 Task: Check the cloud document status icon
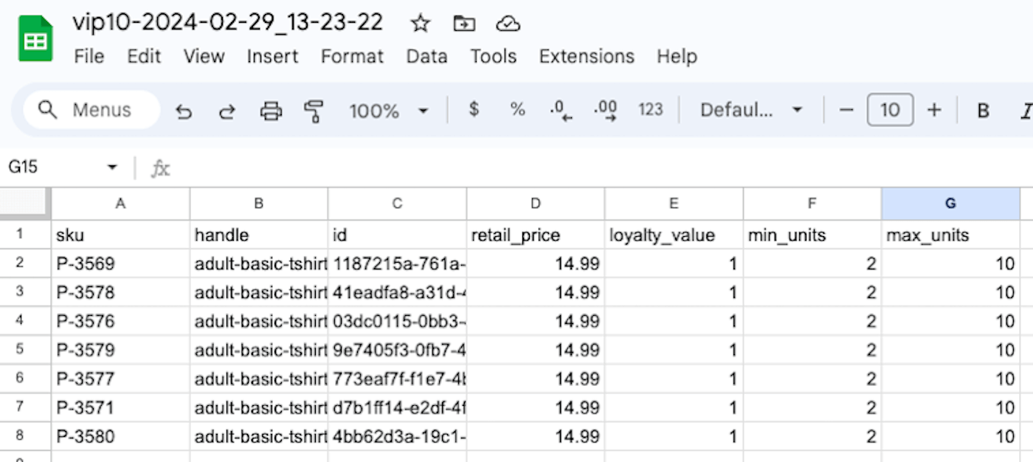click(508, 24)
